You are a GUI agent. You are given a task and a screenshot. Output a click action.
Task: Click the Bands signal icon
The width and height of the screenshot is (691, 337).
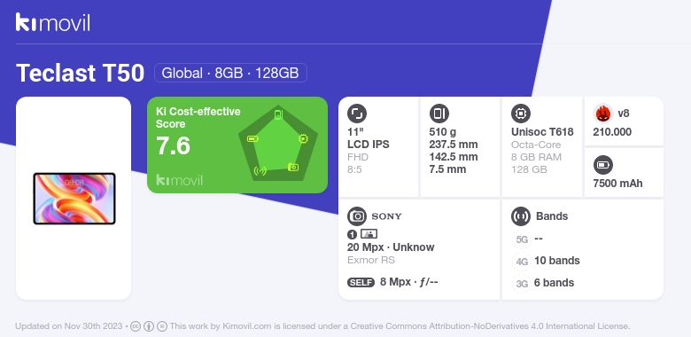521,216
